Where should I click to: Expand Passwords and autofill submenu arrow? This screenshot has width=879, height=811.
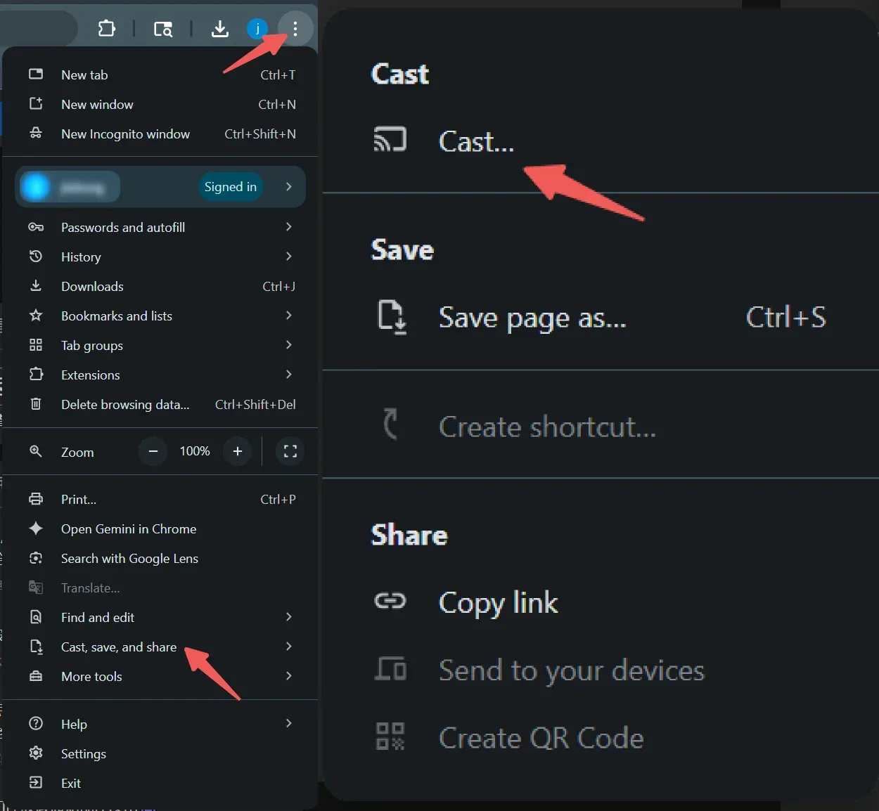tap(289, 227)
